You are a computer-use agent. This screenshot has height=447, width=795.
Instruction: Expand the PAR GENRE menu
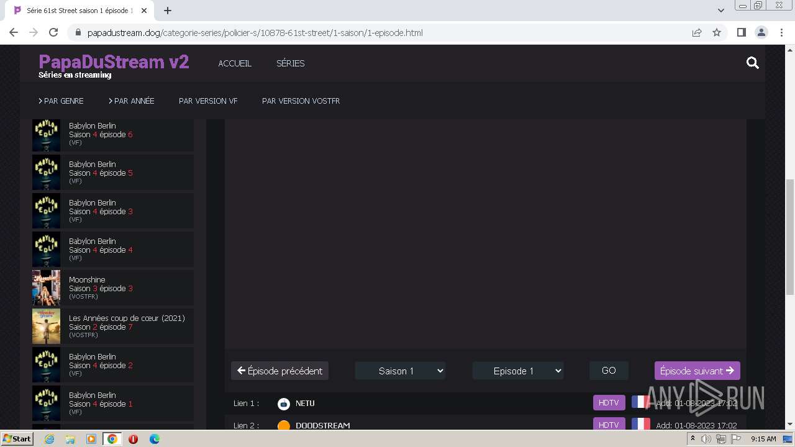click(x=61, y=101)
